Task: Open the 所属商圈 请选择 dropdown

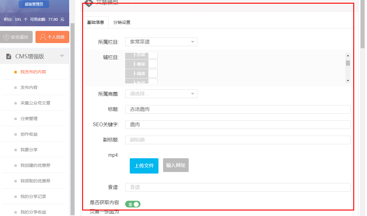Action: tap(161, 94)
